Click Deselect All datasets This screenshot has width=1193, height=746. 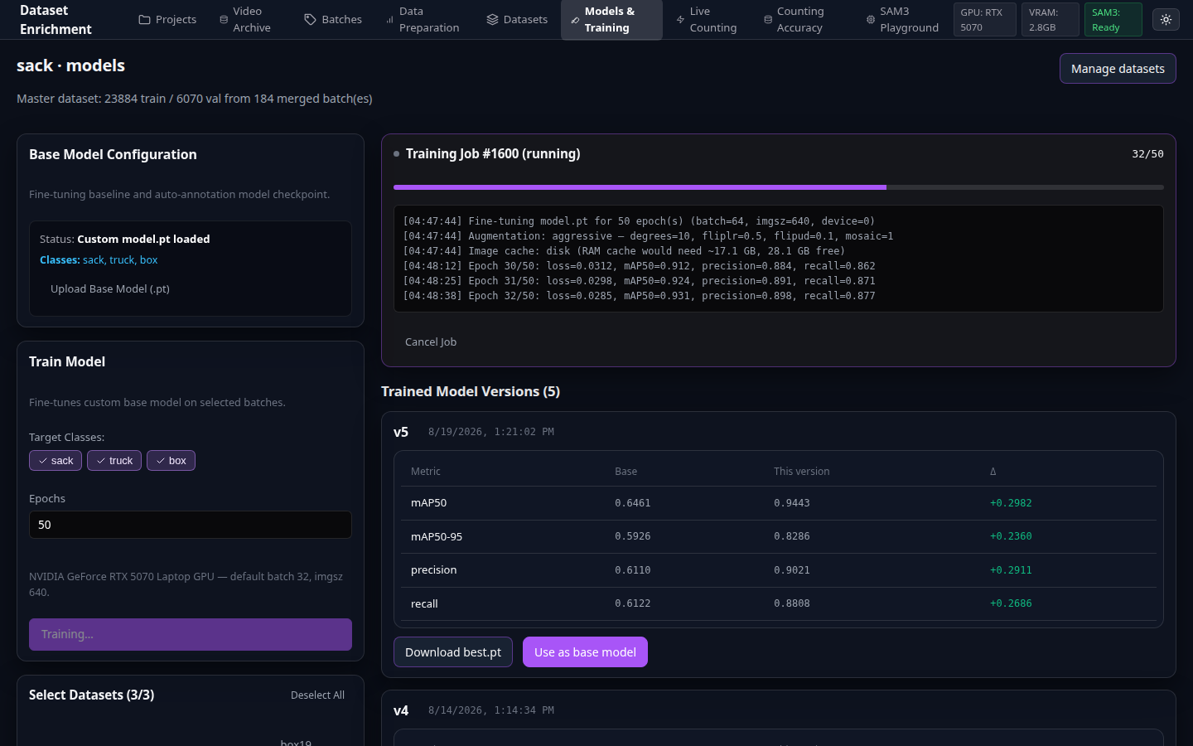tap(317, 695)
